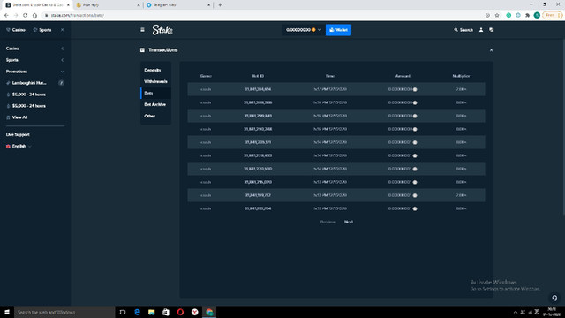Click the Amount column header

click(x=403, y=76)
